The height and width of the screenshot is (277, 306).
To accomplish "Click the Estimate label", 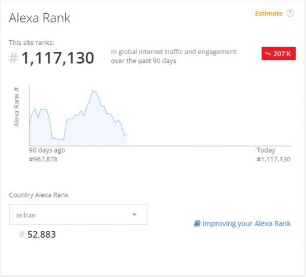I will pos(269,13).
